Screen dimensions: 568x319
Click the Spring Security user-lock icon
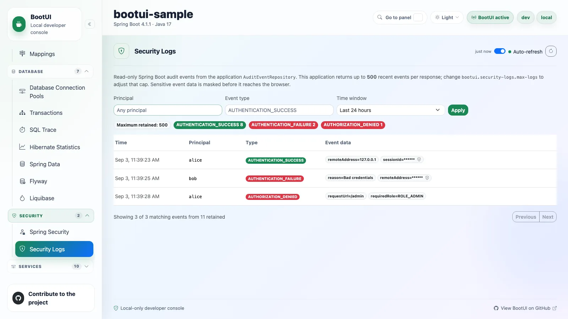coord(22,232)
